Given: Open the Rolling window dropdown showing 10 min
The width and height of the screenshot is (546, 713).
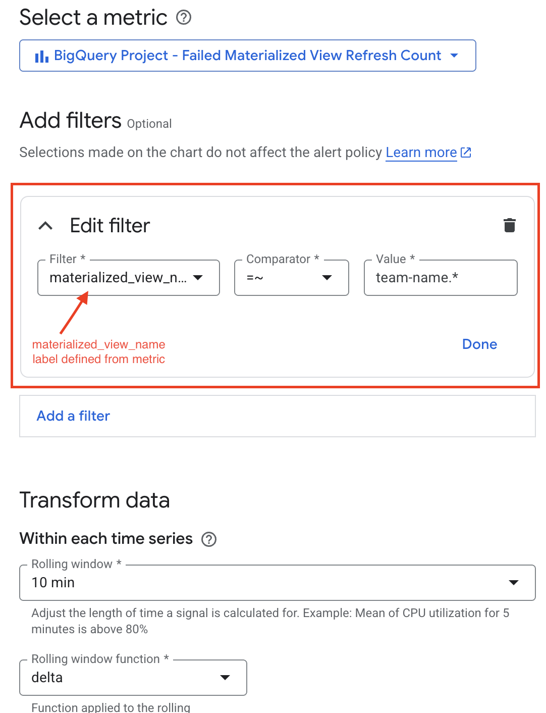Looking at the screenshot, I should [x=277, y=582].
